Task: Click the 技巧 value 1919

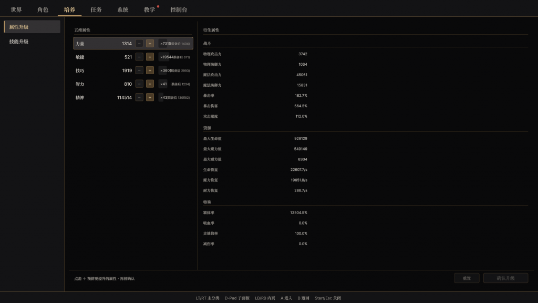Action: (127, 70)
